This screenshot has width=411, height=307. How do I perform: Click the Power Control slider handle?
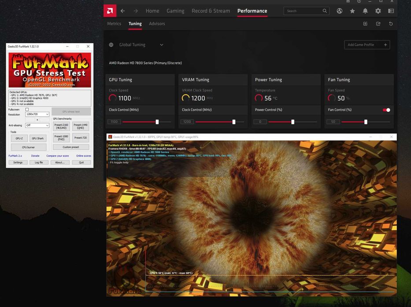point(293,122)
